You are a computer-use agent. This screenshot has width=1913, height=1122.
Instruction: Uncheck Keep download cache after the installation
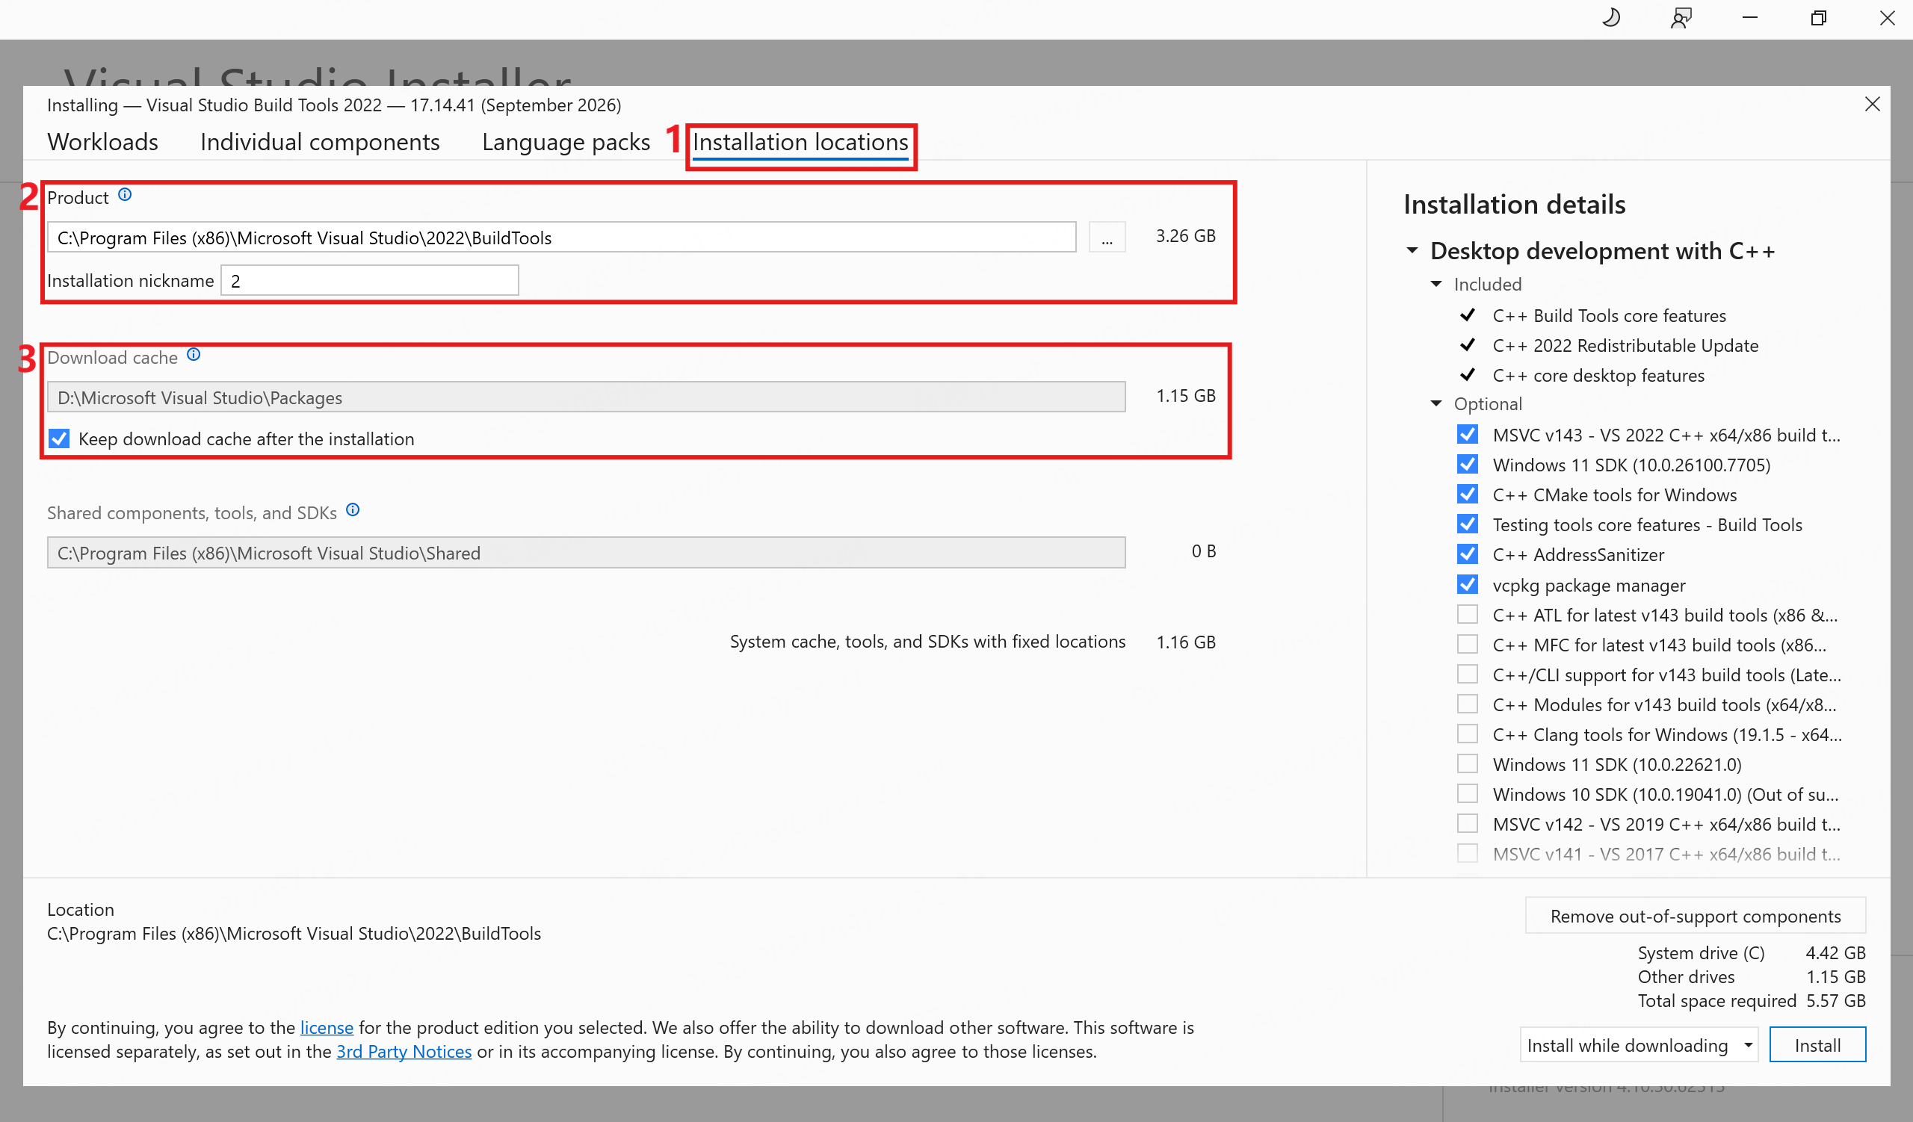(59, 438)
